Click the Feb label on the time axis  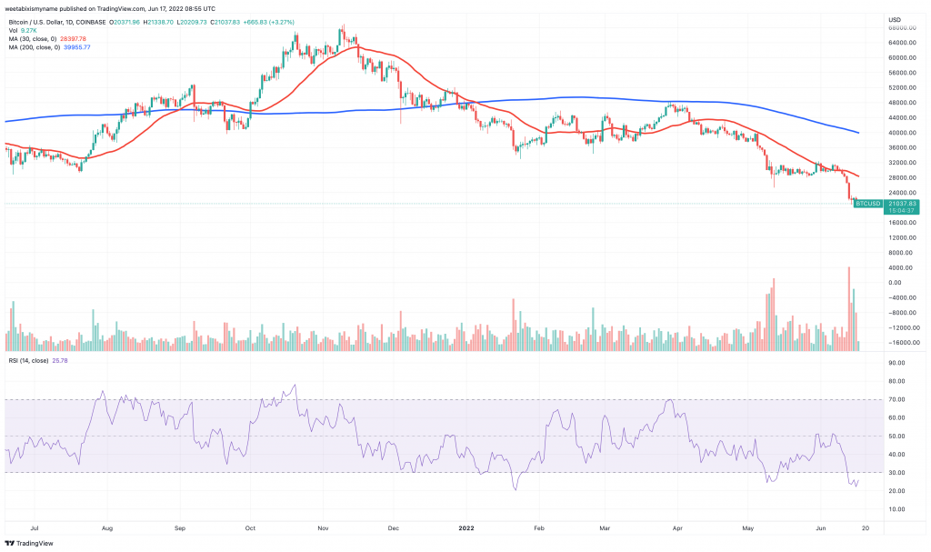(x=539, y=527)
